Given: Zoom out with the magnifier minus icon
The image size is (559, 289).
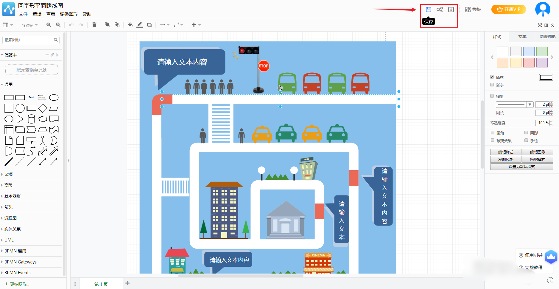Looking at the screenshot, I should point(58,25).
